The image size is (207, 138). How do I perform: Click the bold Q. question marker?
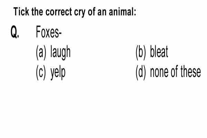point(15,32)
